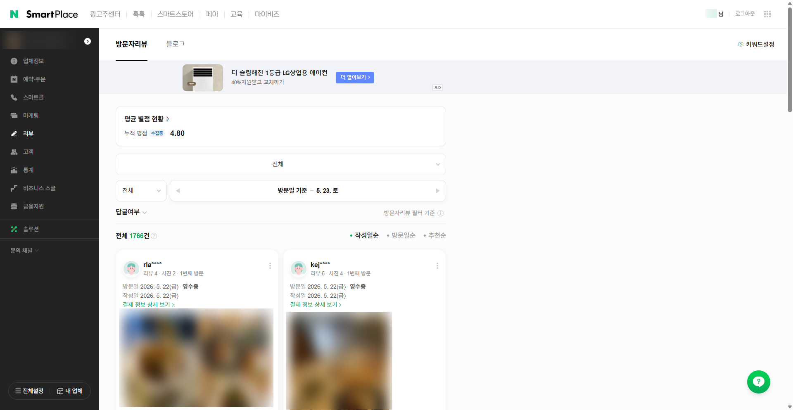Open 마이비즈 in top navigation
This screenshot has width=793, height=410.
(267, 14)
